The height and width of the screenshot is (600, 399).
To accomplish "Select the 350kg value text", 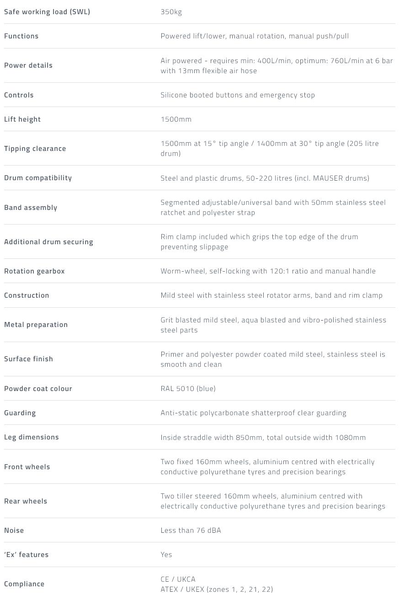I will pyautogui.click(x=171, y=12).
